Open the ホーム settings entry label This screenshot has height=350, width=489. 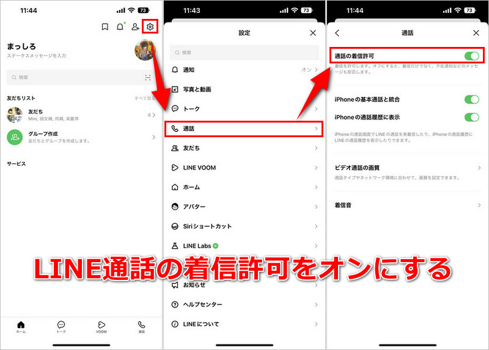click(x=191, y=187)
